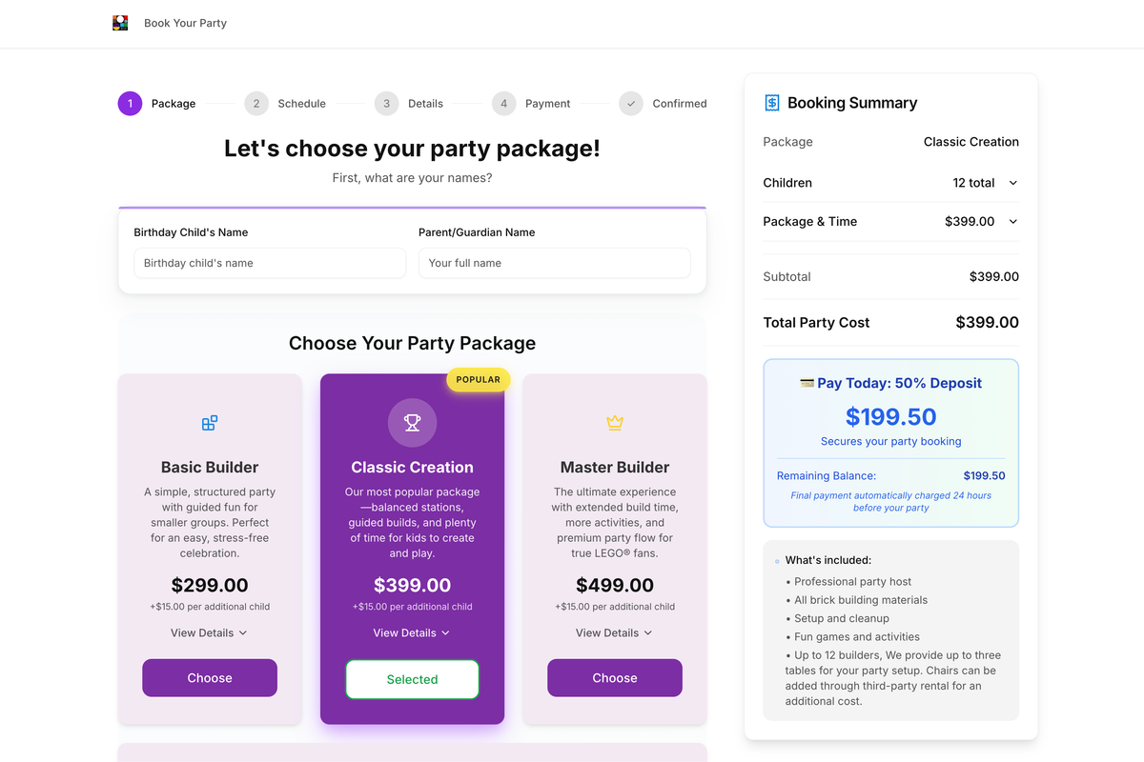
Task: Click the POPULAR badge on Classic Creation
Action: (478, 379)
